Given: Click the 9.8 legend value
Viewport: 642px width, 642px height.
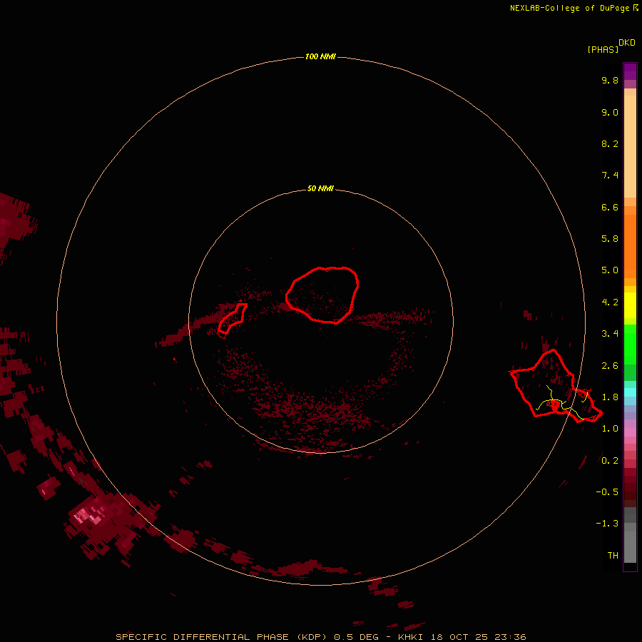Looking at the screenshot, I should pyautogui.click(x=610, y=80).
